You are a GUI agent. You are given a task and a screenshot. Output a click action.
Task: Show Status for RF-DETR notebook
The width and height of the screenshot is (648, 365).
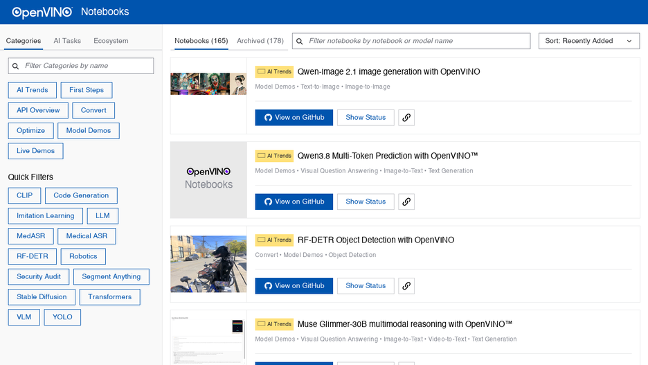[x=366, y=285]
